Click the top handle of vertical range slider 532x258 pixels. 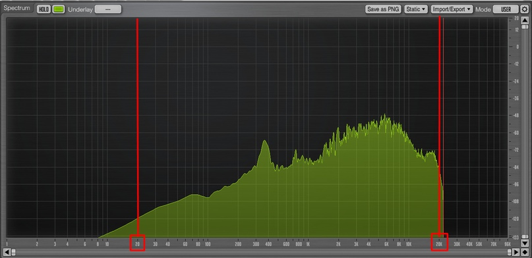[x=525, y=27]
